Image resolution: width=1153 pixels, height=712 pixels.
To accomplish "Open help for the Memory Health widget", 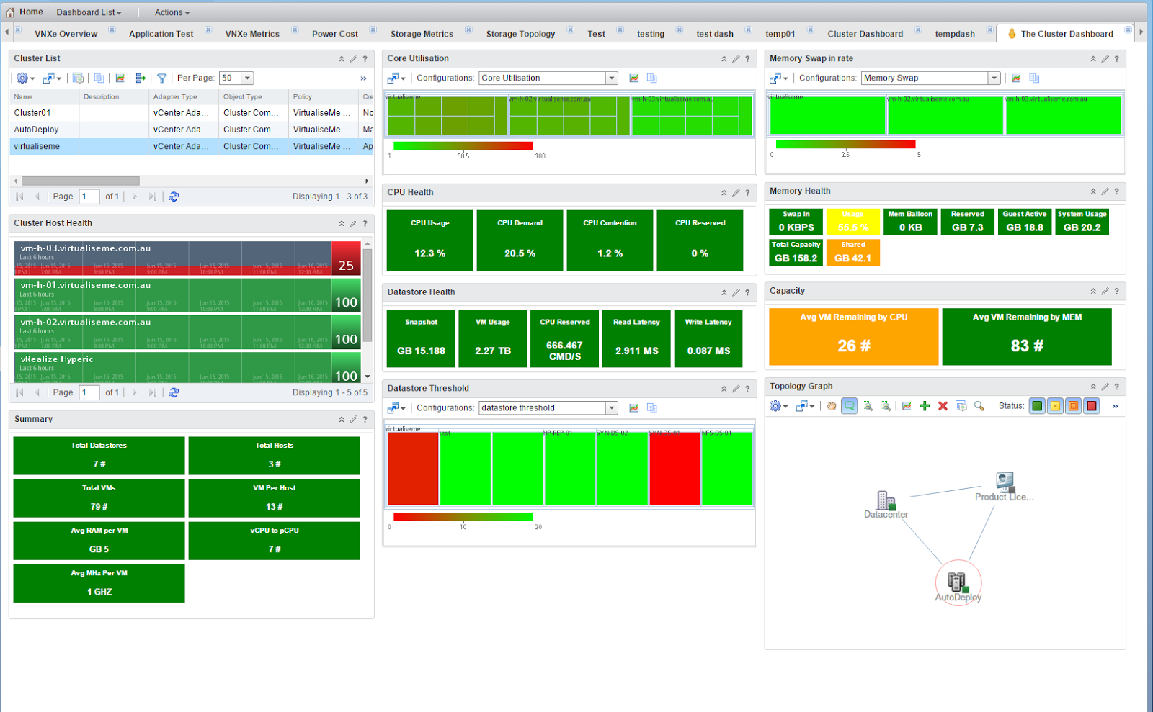I will click(x=1116, y=191).
